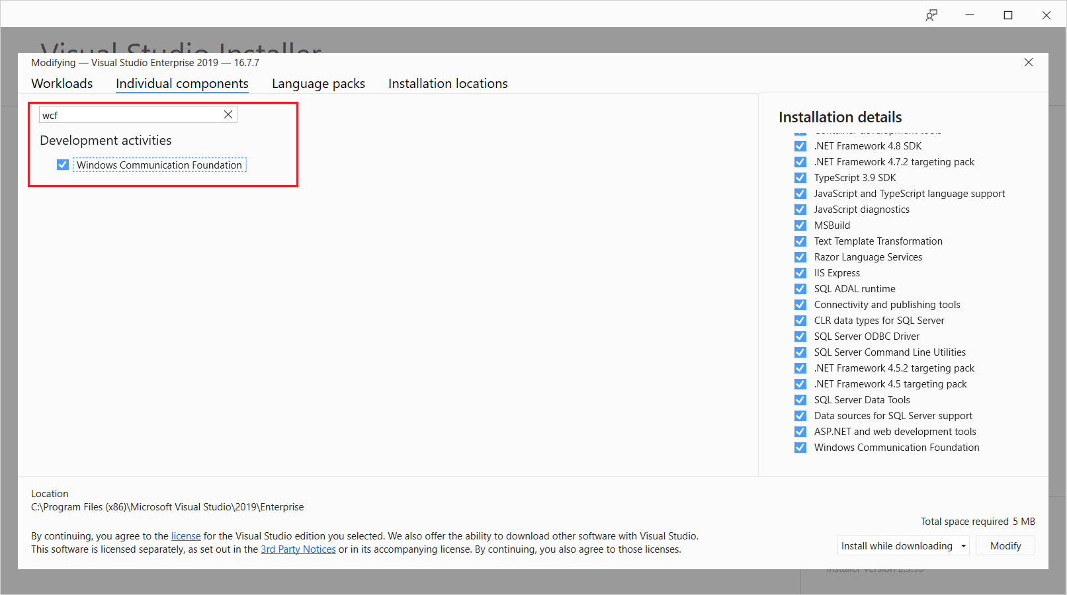Close the Visual Studio Installer window

point(1046,15)
